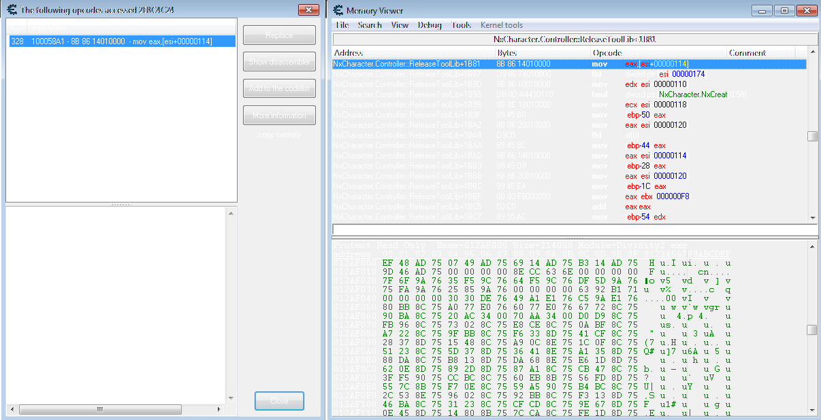
Task: Open More information for the selected opcode
Action: click(x=279, y=116)
